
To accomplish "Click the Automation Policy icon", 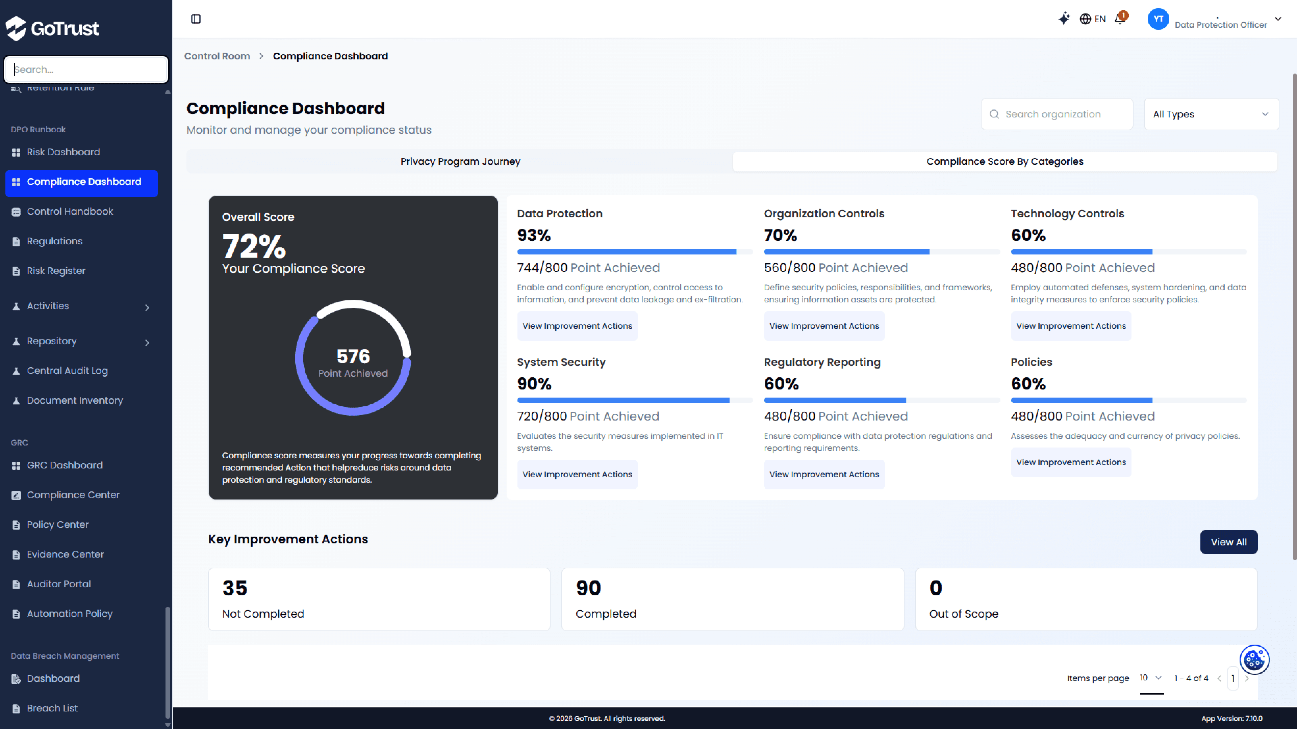I will tap(16, 614).
